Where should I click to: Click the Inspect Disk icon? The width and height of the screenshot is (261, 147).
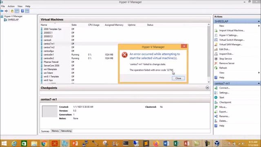[216, 54]
